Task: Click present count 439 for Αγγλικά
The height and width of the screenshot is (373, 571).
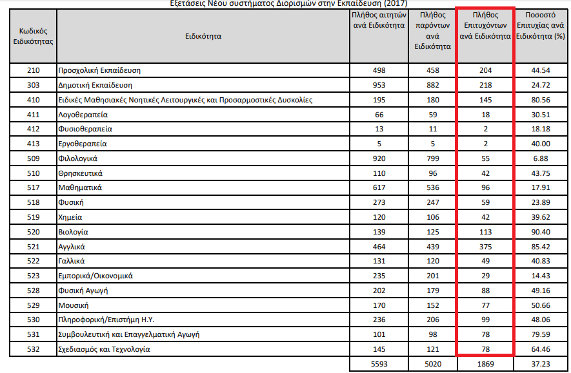Action: tap(433, 247)
